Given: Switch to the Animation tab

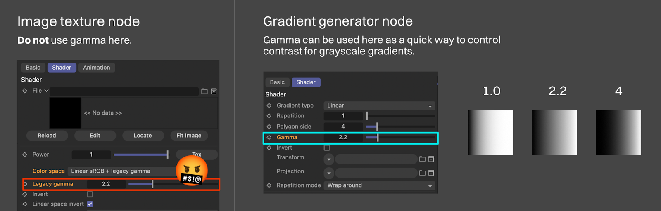Looking at the screenshot, I should coord(96,68).
